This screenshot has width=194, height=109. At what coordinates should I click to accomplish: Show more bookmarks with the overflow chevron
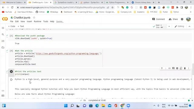(191, 12)
